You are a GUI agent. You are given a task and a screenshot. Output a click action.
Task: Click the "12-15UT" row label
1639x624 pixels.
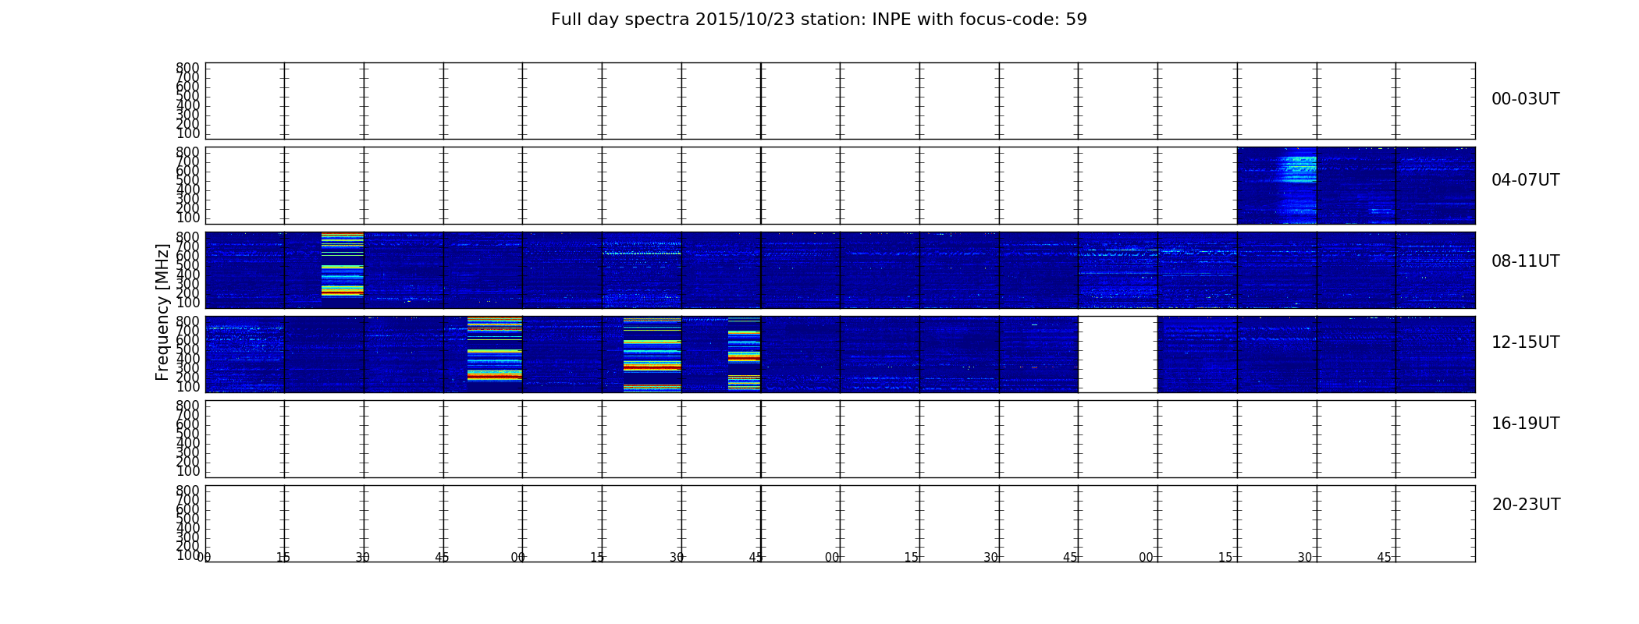pyautogui.click(x=1525, y=342)
